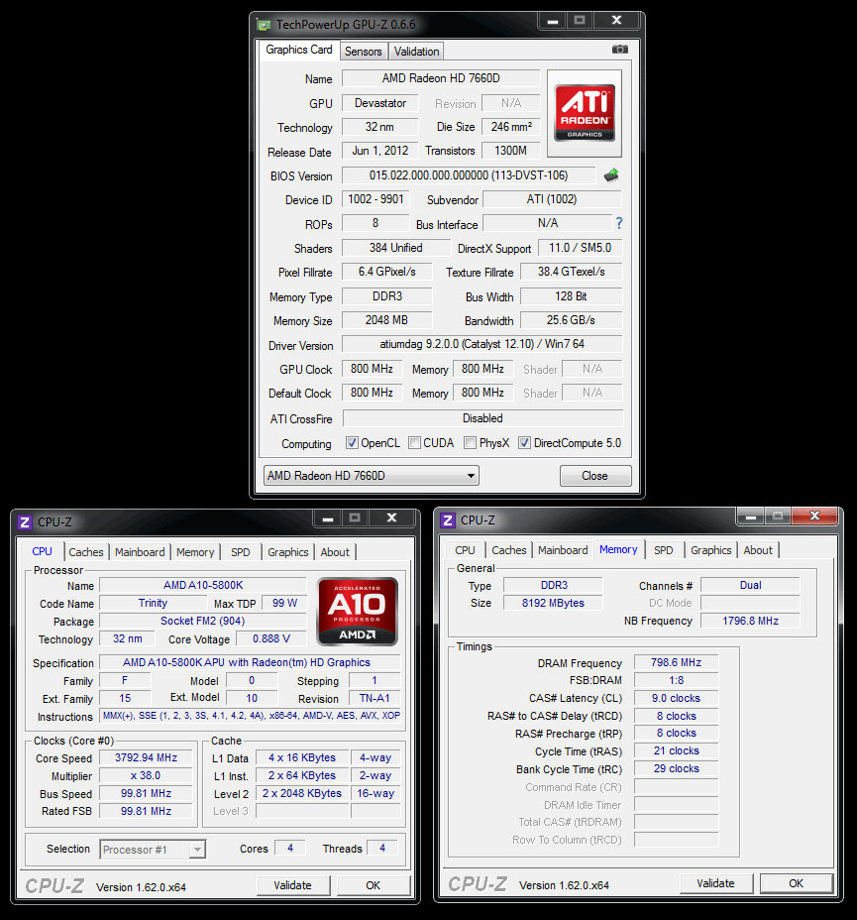The image size is (857, 920).
Task: Click the GPU Name field AMD Radeon HD 7660D
Action: click(x=441, y=78)
